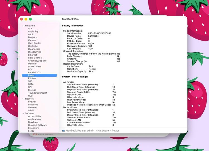
Task: Select Disc Burning entry
Action: [x=35, y=52]
